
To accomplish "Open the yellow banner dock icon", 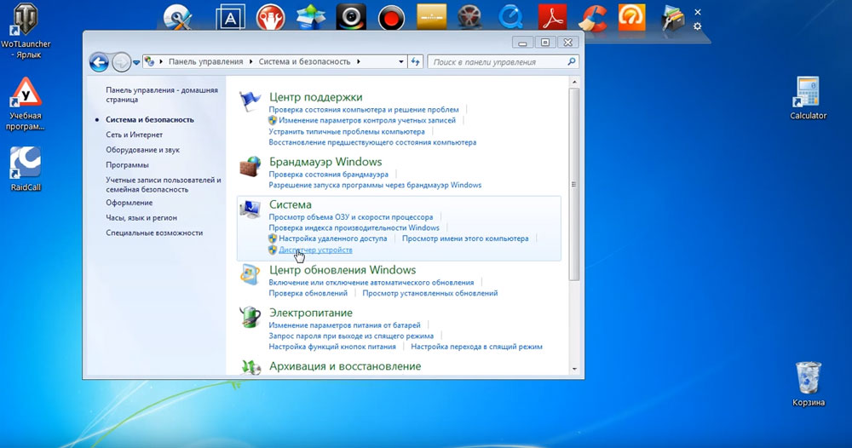I will (431, 17).
